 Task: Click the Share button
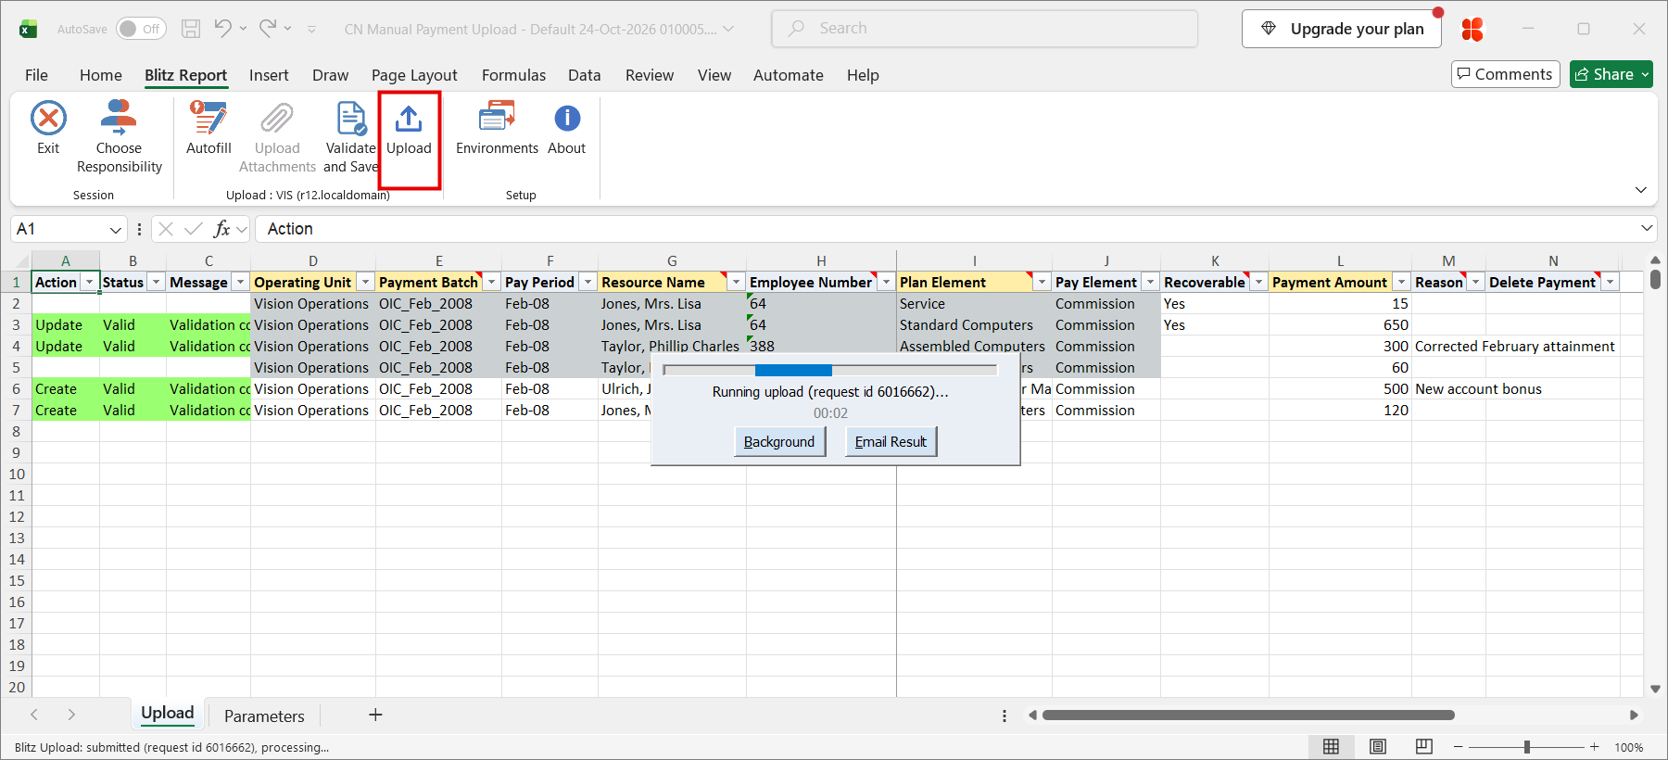click(x=1611, y=74)
